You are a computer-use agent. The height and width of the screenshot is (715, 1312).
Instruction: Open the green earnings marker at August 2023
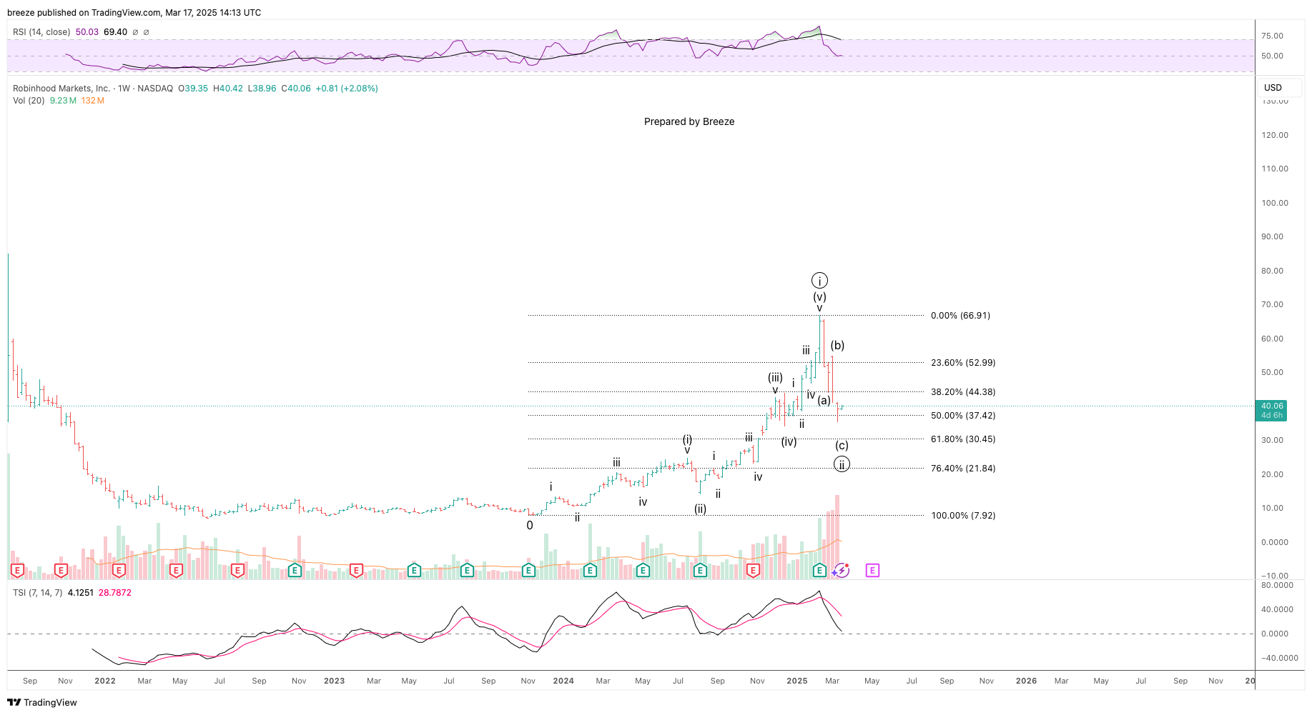click(467, 570)
